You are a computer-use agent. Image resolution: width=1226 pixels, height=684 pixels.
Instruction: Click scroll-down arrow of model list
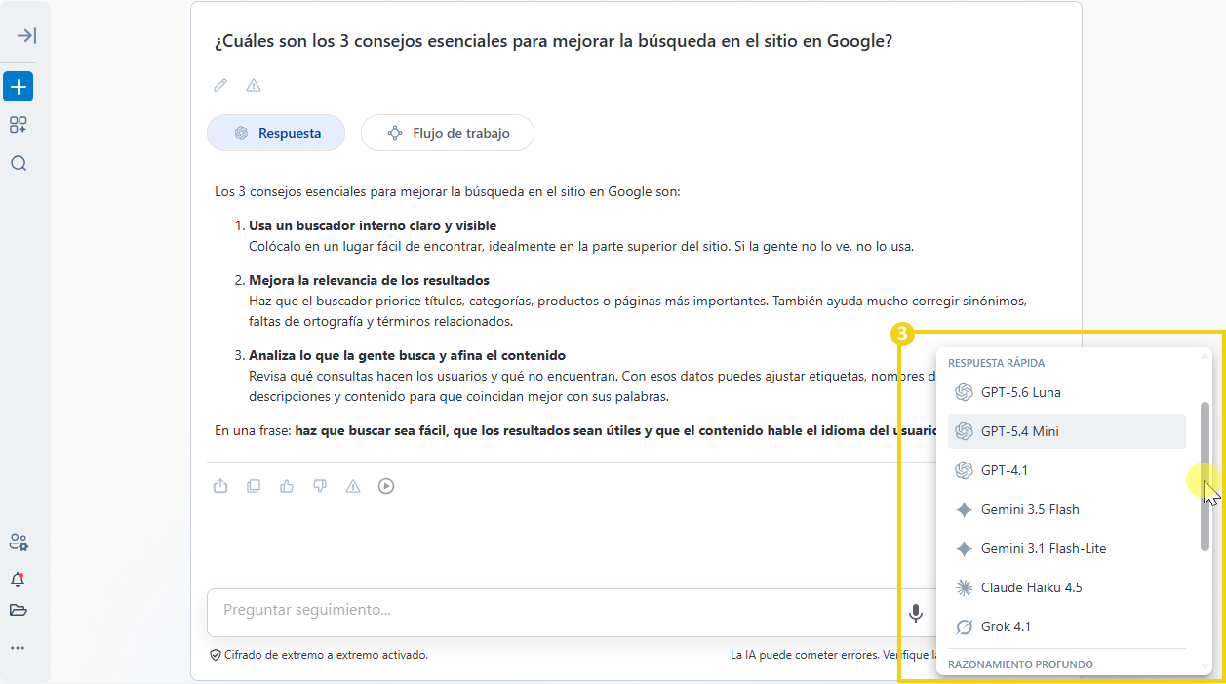click(1205, 666)
